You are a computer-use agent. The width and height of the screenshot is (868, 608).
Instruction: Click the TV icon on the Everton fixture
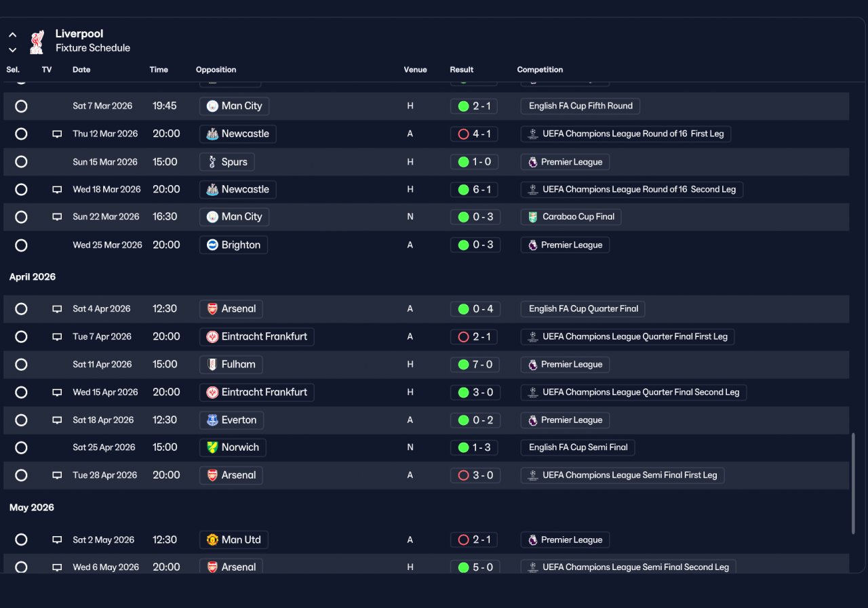(x=57, y=420)
